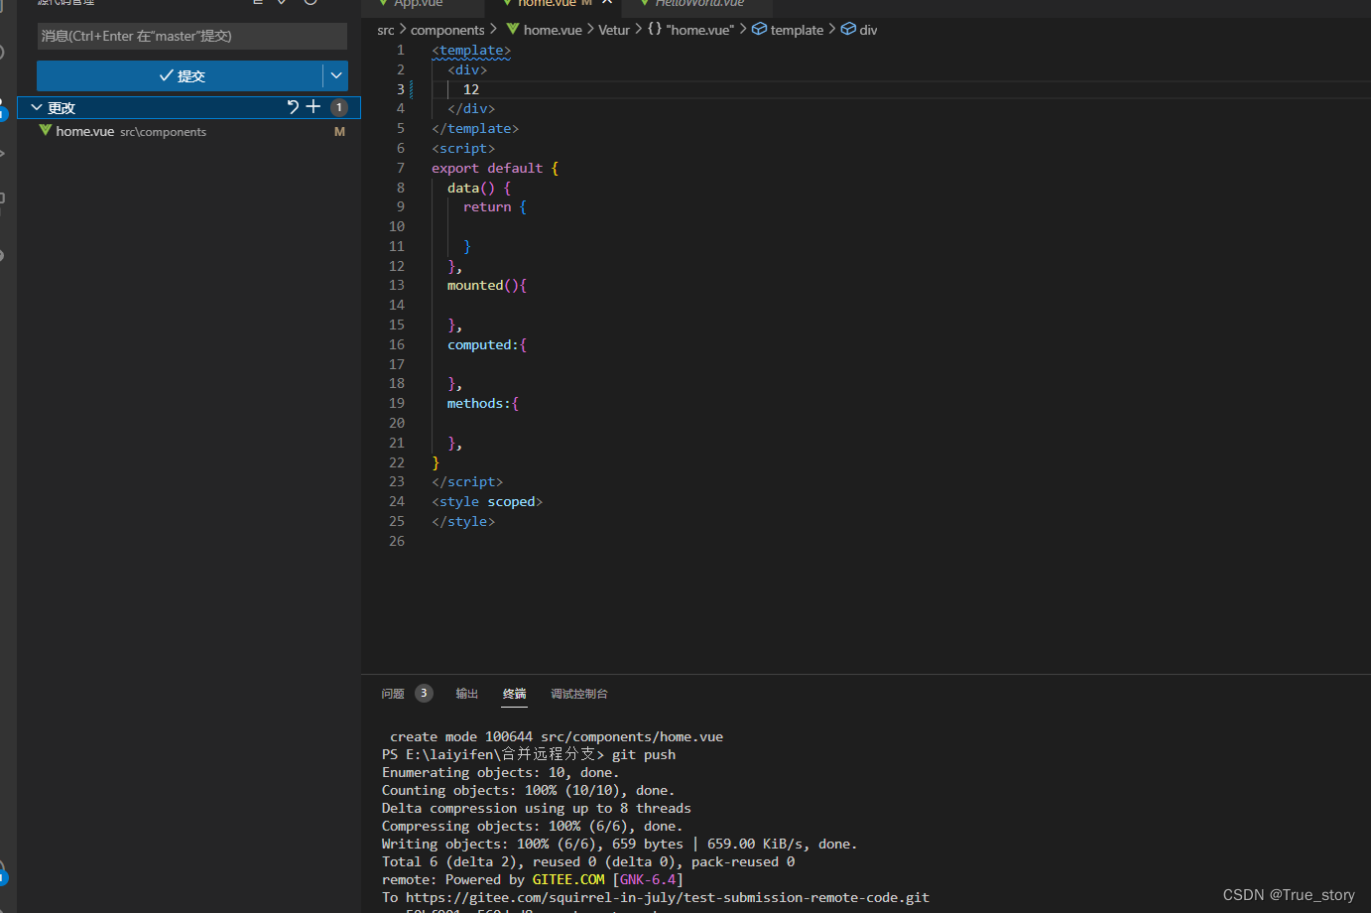The width and height of the screenshot is (1371, 913).
Task: Click 'return {' code line
Action: pos(495,206)
